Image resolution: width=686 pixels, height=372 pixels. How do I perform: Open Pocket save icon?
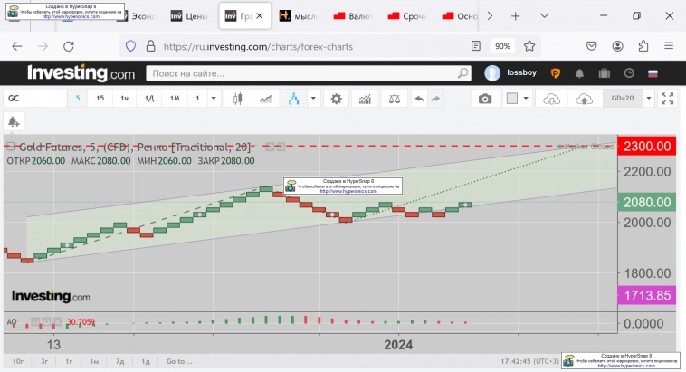tap(592, 46)
